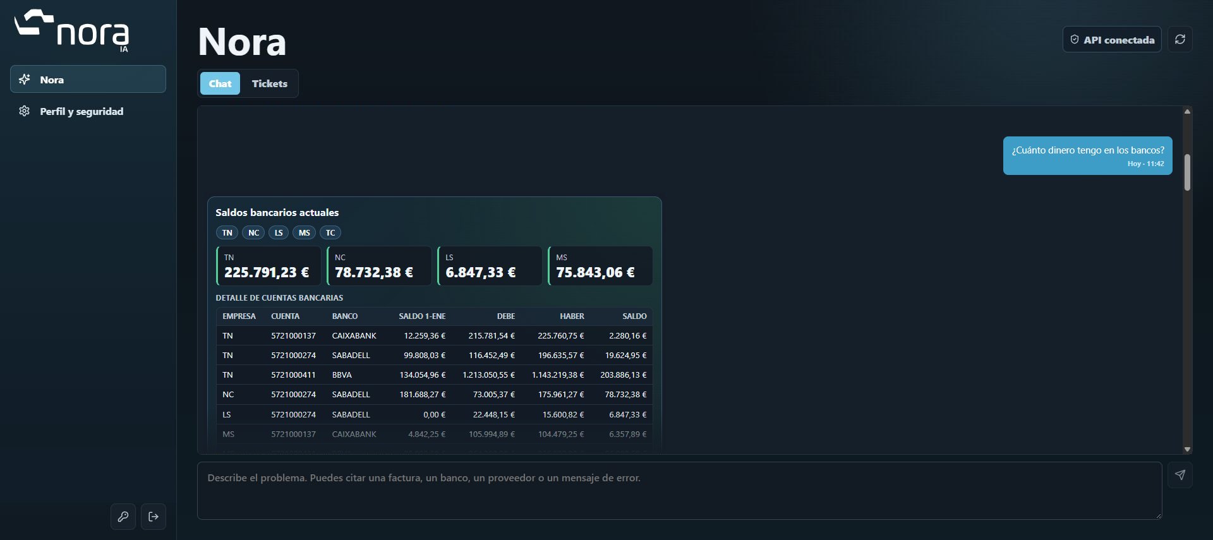Click account 5721000411 cell
The height and width of the screenshot is (540, 1213).
click(x=293, y=375)
